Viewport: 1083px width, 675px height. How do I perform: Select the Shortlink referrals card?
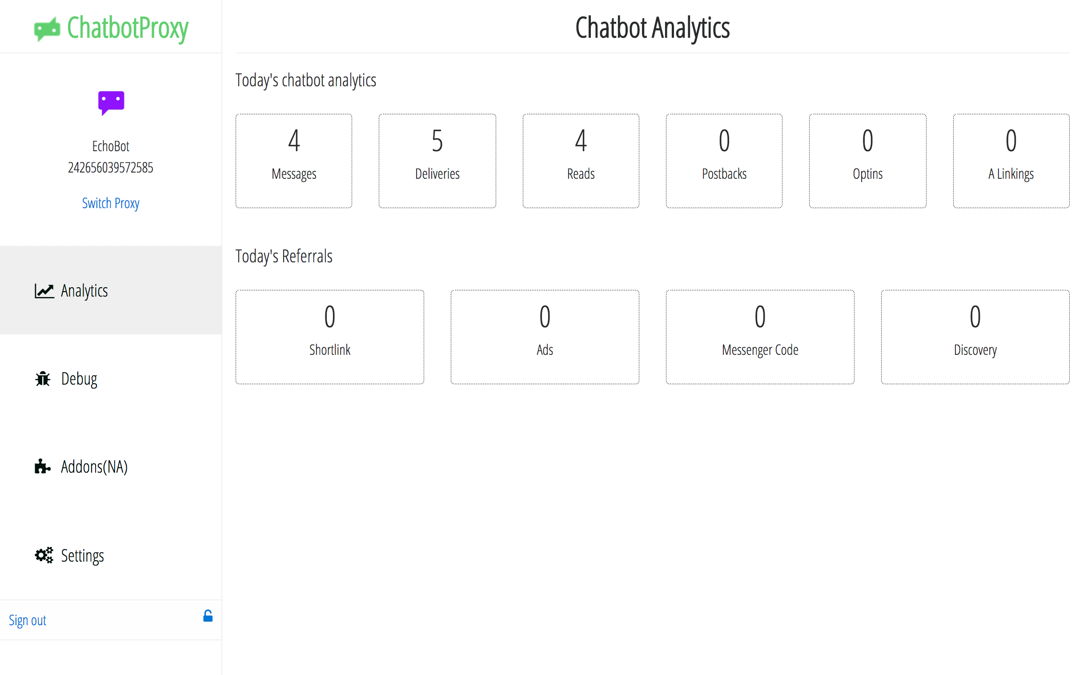[329, 337]
